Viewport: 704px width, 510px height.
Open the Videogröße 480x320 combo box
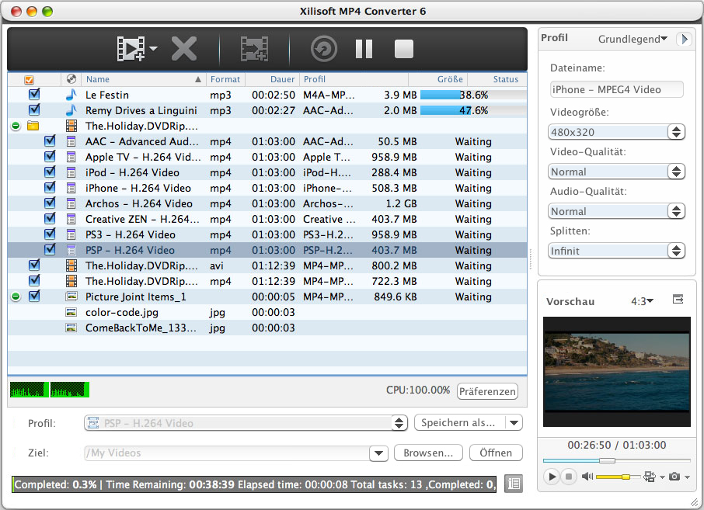click(x=616, y=132)
